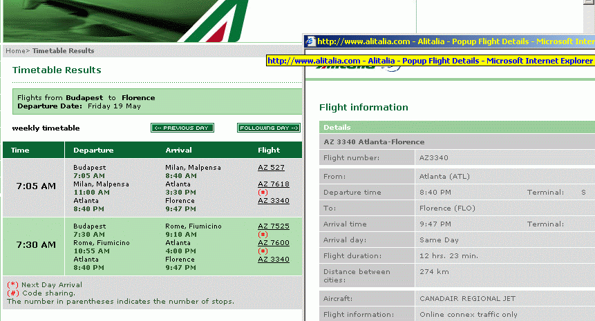
Task: Open AZ 3340 link in 7:05 AM row
Action: click(274, 200)
